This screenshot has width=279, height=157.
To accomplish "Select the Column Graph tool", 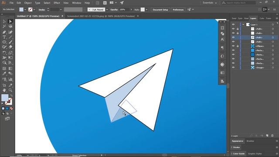I will [10, 79].
